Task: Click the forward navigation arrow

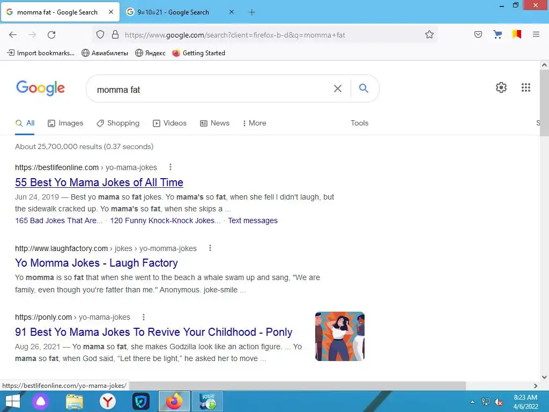Action: (x=32, y=35)
